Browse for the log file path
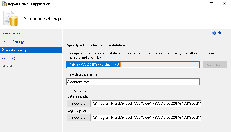Viewport: 231px width, 132px height. (x=79, y=118)
